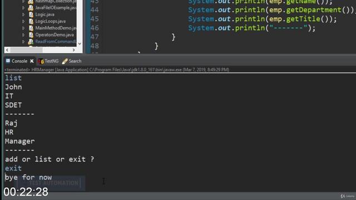This screenshot has width=356, height=200.
Task: Click the JavaFileIOExample.java file icon
Action: 31,8
